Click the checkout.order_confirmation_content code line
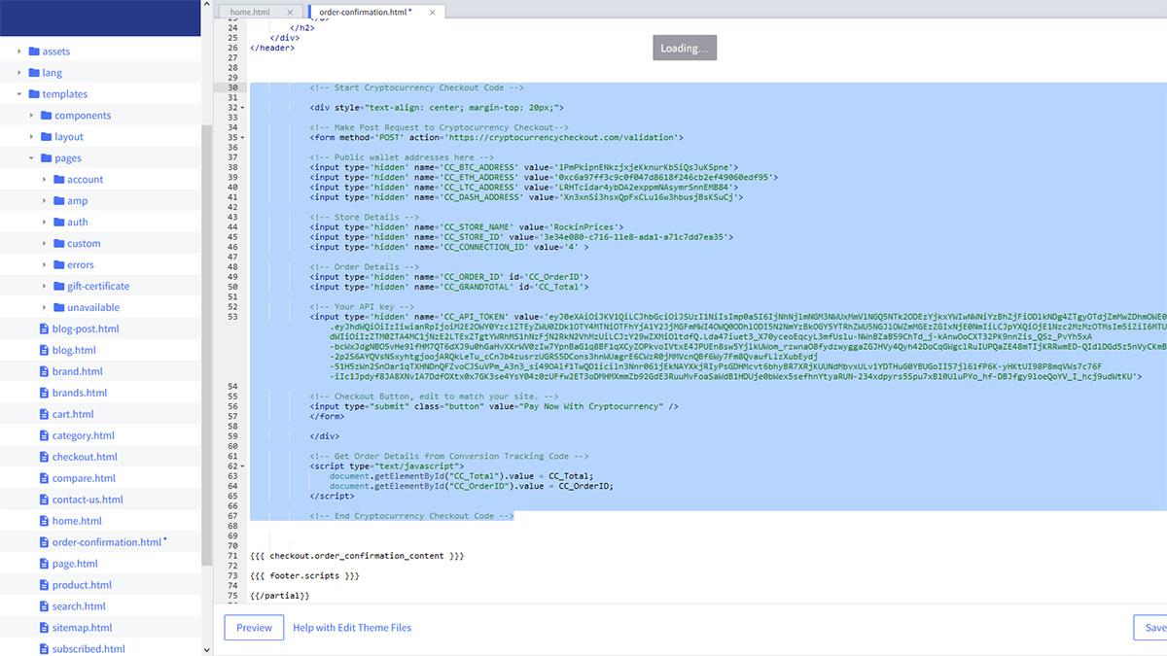This screenshot has height=656, width=1167. [x=356, y=556]
